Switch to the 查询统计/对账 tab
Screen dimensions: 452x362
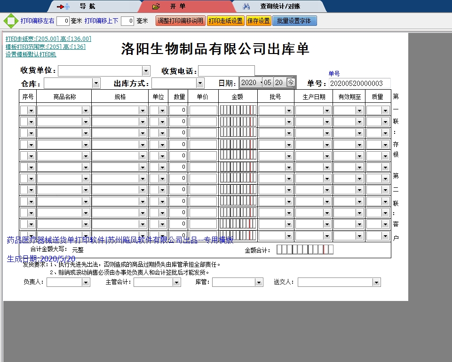280,7
